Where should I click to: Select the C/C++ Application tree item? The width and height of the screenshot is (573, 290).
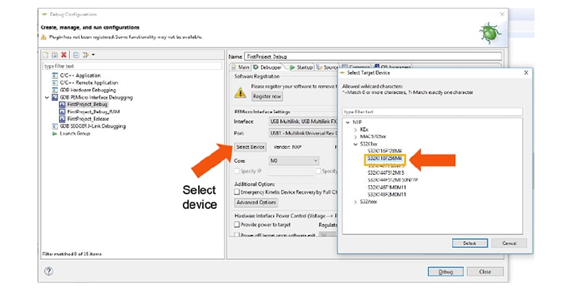point(80,75)
